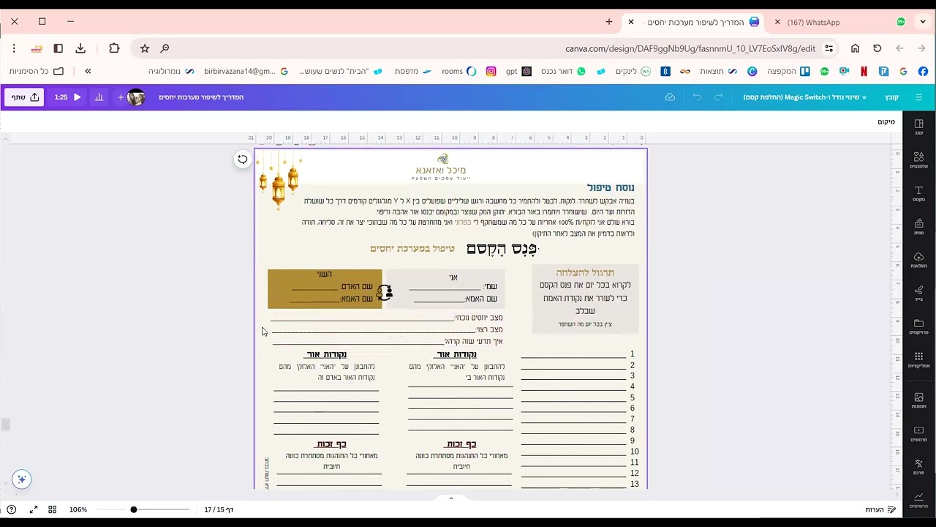Image resolution: width=936 pixels, height=527 pixels.
Task: Open the File (קובץ) menu
Action: (x=891, y=97)
